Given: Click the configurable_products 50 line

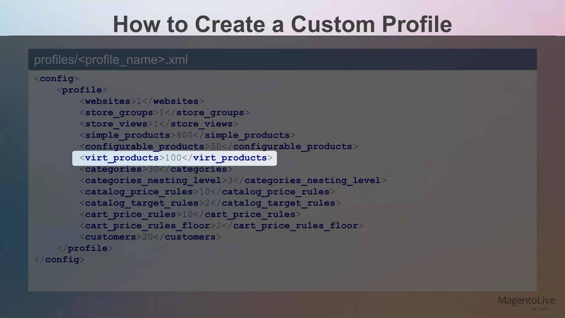Looking at the screenshot, I should [219, 147].
